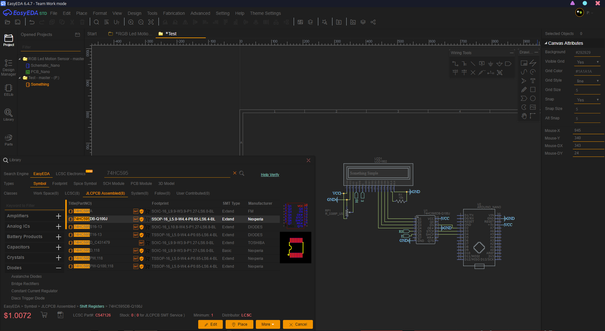The height and width of the screenshot is (331, 605).
Task: Select the Text tool in Drawing Tools
Action: pos(533,81)
